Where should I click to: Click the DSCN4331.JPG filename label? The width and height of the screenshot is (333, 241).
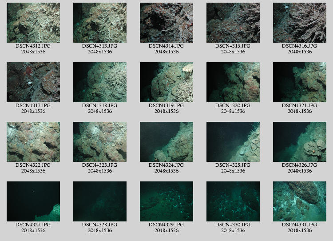coord(300,225)
